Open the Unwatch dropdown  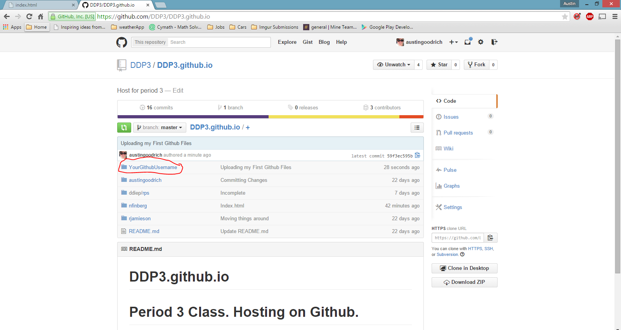coord(394,65)
